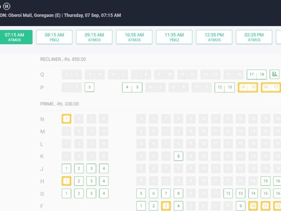Deselect highlighted seat N1

66,119
